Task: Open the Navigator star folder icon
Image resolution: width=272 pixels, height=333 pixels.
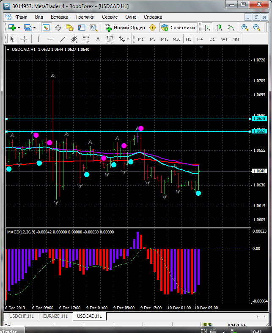Action: pyautogui.click(x=70, y=28)
